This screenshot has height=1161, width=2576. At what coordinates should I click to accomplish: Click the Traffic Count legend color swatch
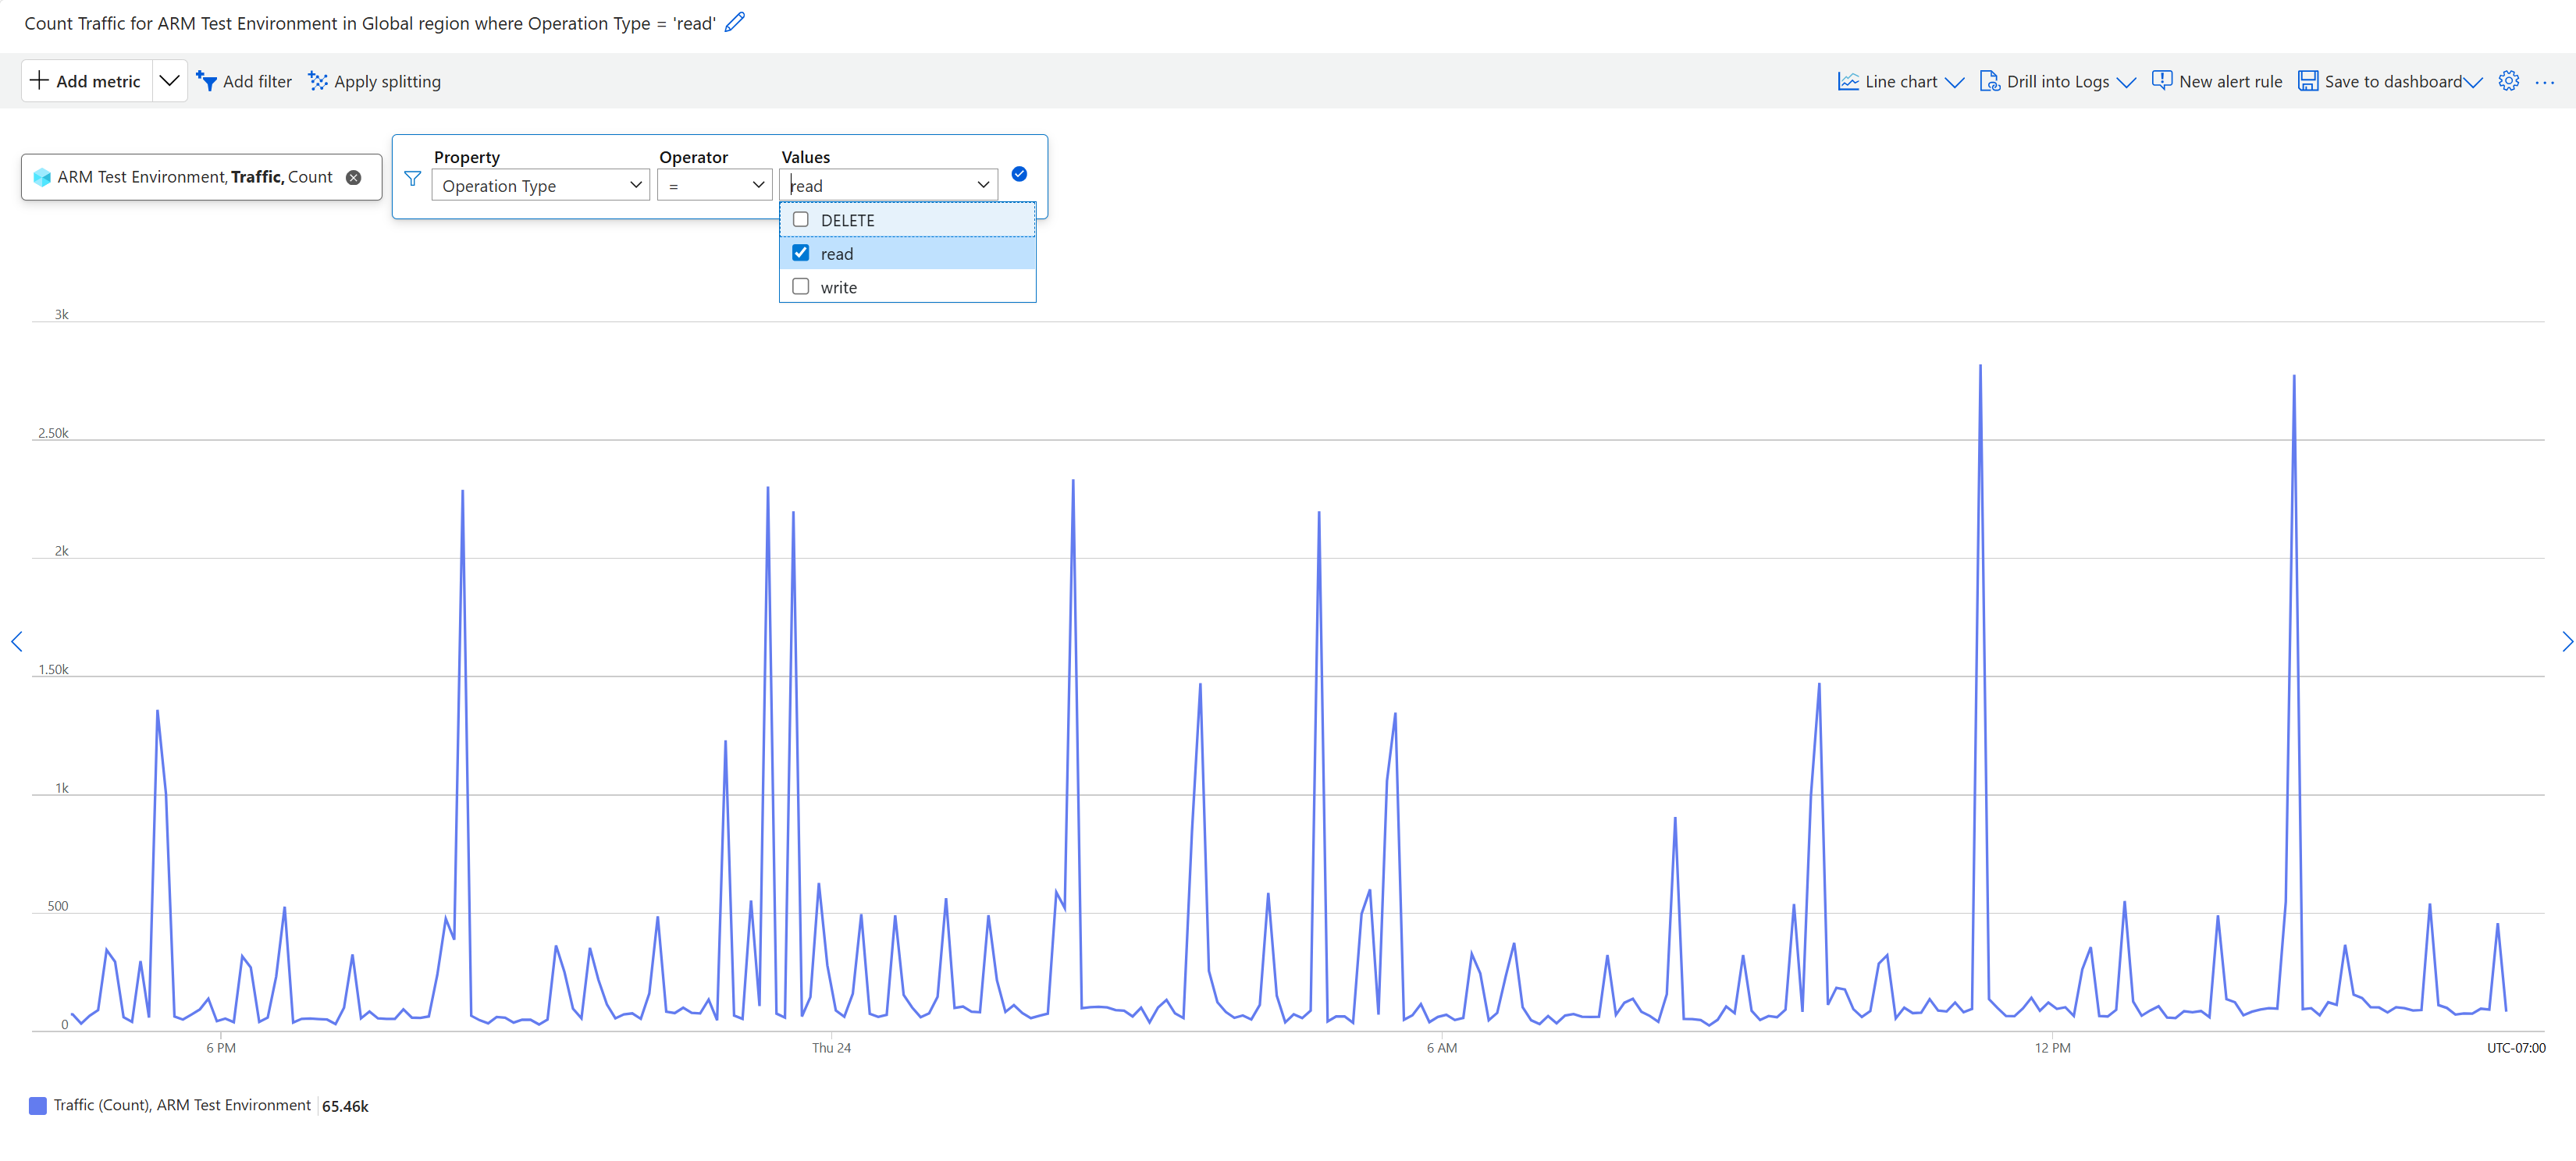pyautogui.click(x=37, y=1106)
